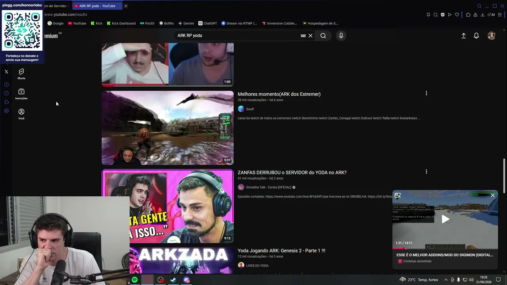Open the Kick bookmark
This screenshot has height=285, width=507.
96,23
